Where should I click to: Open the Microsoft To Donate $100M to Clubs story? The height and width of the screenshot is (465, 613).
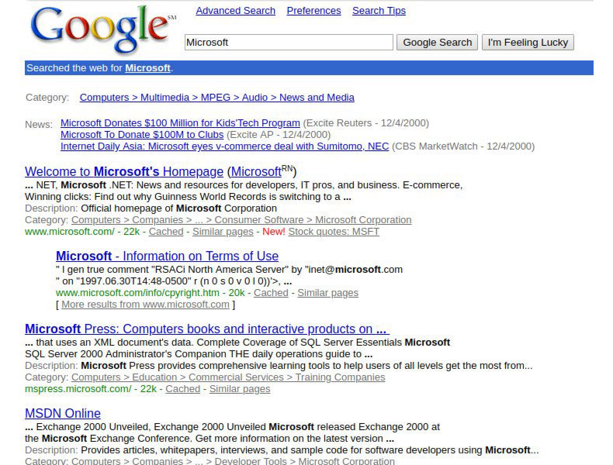(x=142, y=135)
